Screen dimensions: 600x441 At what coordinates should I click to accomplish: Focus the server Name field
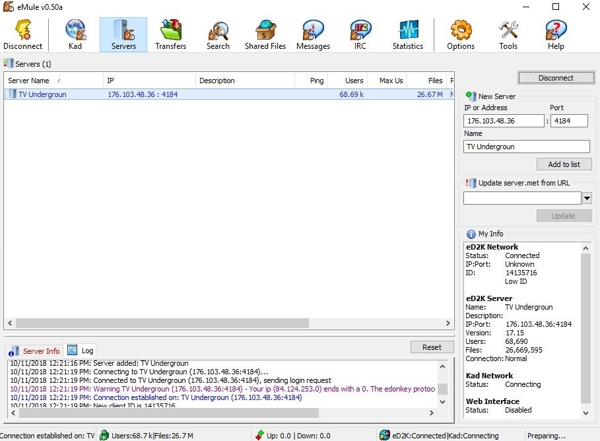pos(527,147)
